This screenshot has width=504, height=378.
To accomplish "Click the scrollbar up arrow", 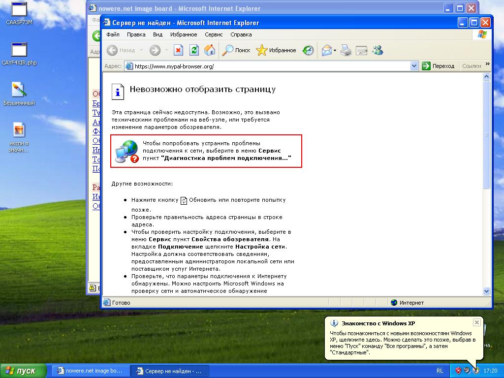I will [486, 76].
